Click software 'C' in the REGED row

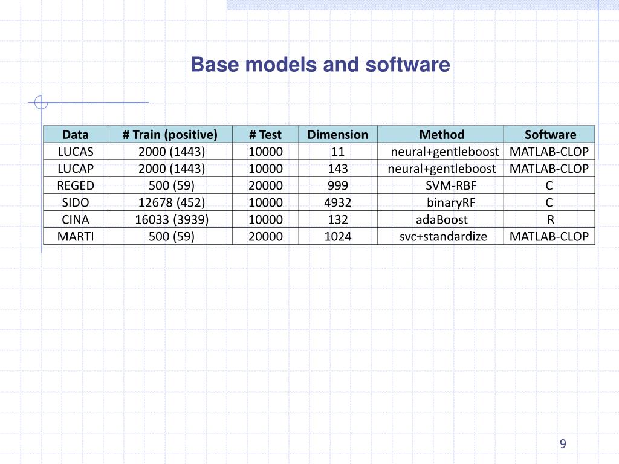click(x=549, y=185)
